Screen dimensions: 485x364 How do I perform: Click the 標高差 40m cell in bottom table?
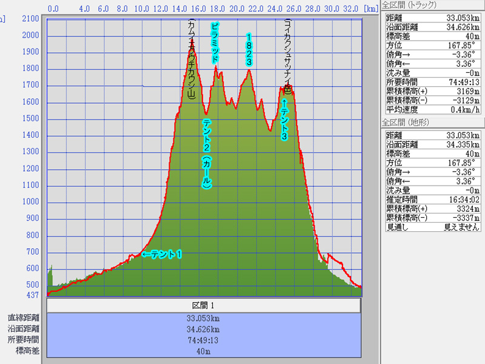click(204, 351)
